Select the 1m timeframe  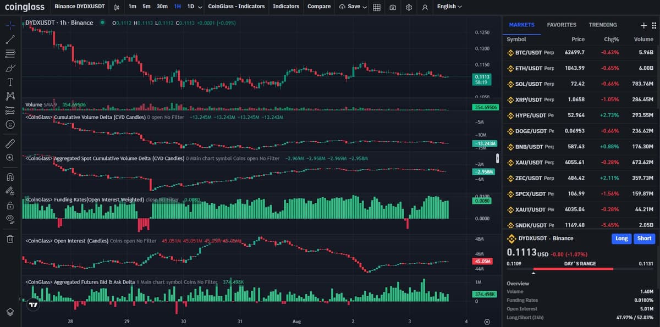133,7
